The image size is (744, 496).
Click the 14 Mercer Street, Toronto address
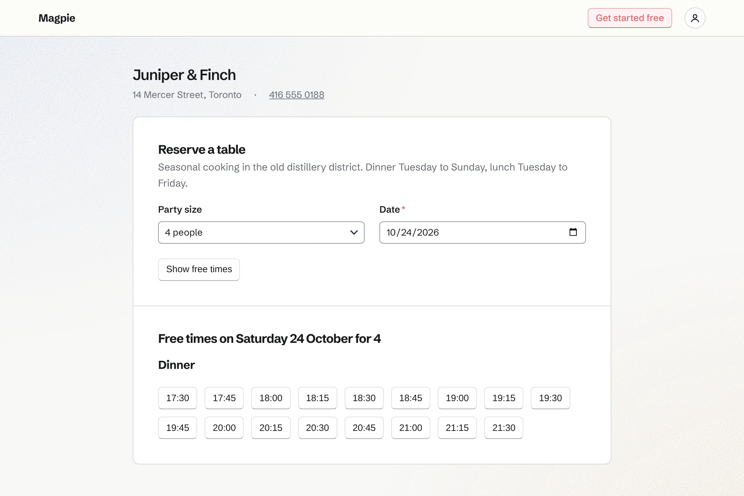click(187, 95)
